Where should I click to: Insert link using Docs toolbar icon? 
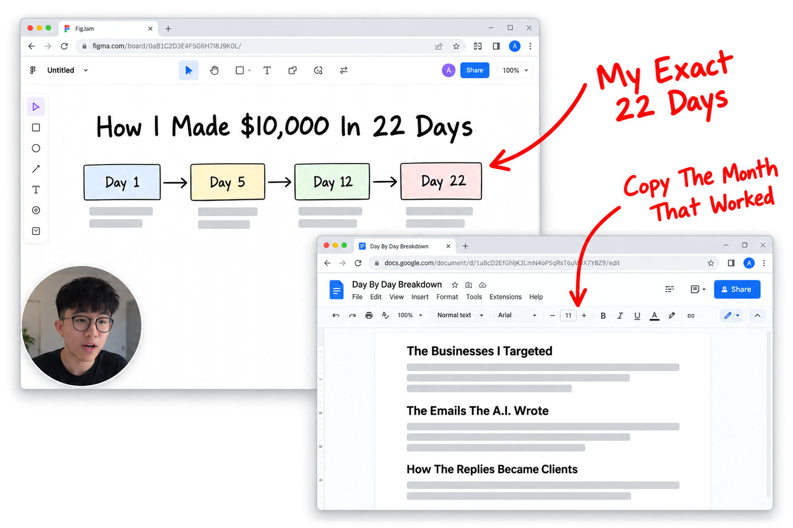[691, 315]
